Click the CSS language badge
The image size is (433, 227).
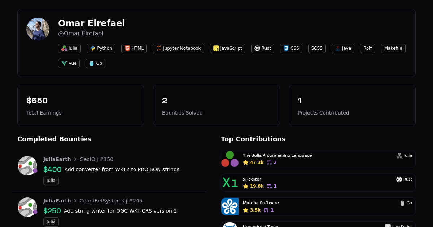[x=291, y=48]
